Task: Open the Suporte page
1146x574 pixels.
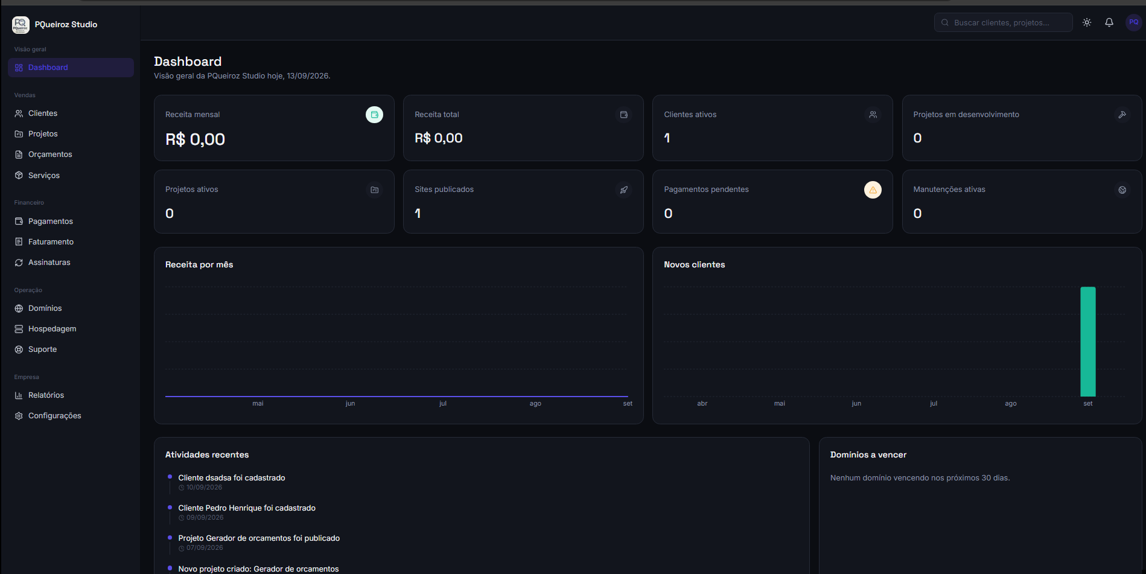Action: point(71,349)
